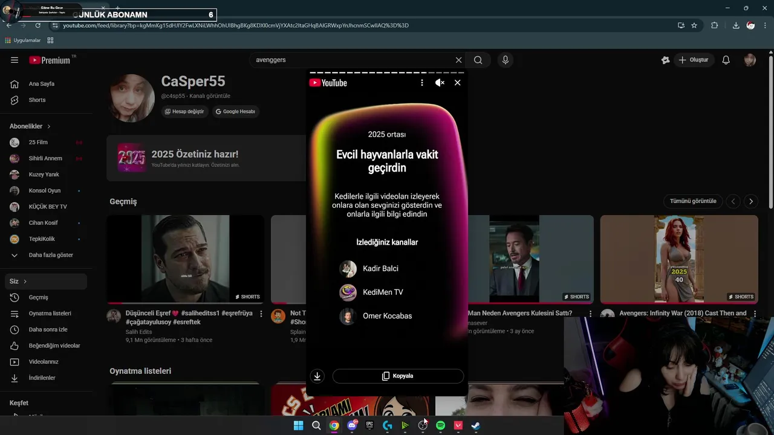Clear the search box with X
This screenshot has width=774, height=435.
pyautogui.click(x=458, y=60)
